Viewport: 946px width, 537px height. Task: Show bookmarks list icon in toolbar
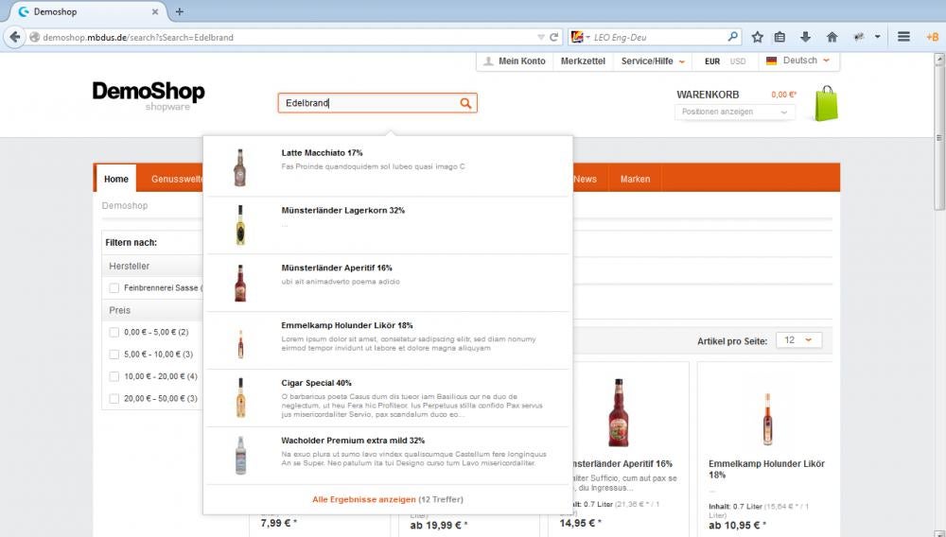click(x=780, y=37)
